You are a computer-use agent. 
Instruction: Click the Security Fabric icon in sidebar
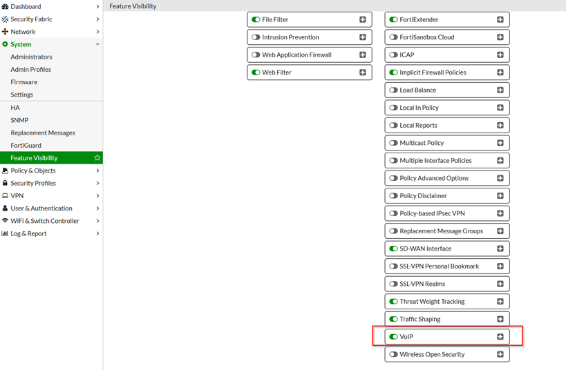[5, 19]
